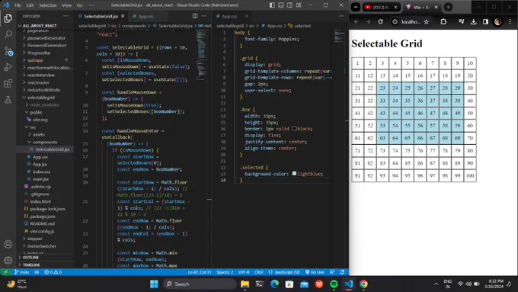The height and width of the screenshot is (292, 518).
Task: Open the File menu
Action: [18, 5]
